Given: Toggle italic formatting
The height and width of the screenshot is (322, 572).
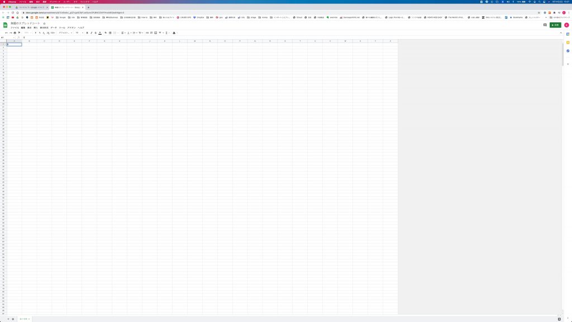Looking at the screenshot, I should tap(91, 32).
